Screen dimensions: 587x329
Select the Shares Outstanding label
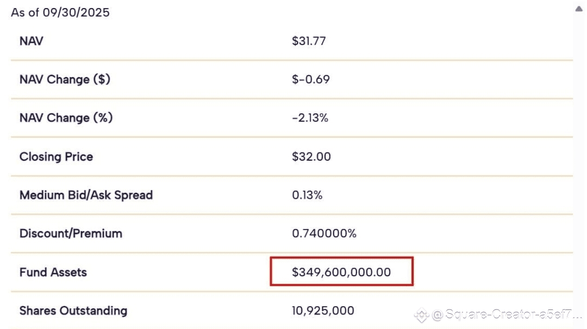[73, 311]
